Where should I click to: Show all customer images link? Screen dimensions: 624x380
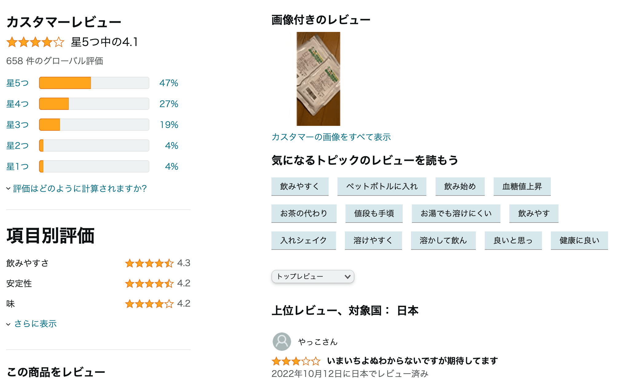point(331,137)
